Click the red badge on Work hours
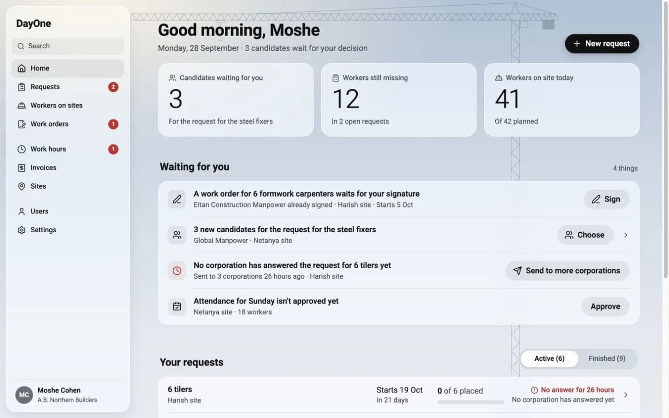The image size is (669, 418). click(113, 149)
